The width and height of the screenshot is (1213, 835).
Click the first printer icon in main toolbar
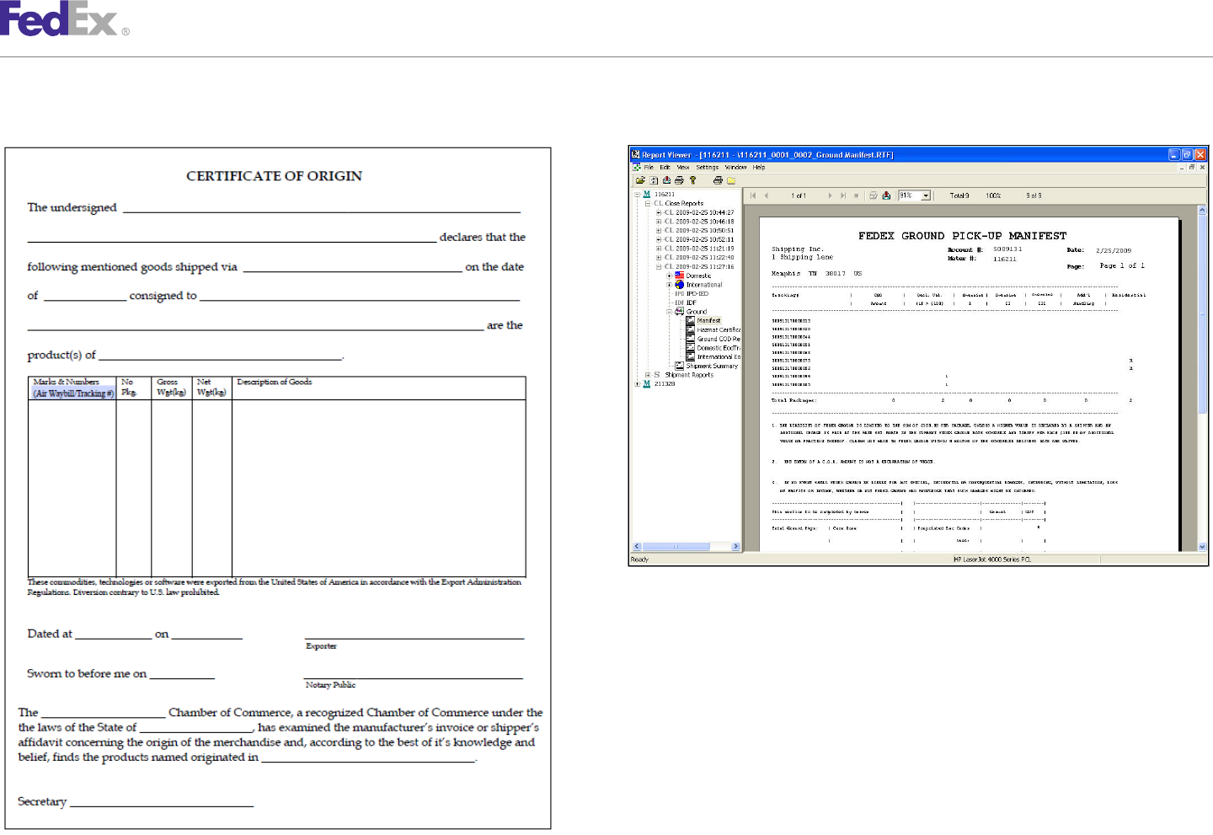tap(679, 180)
